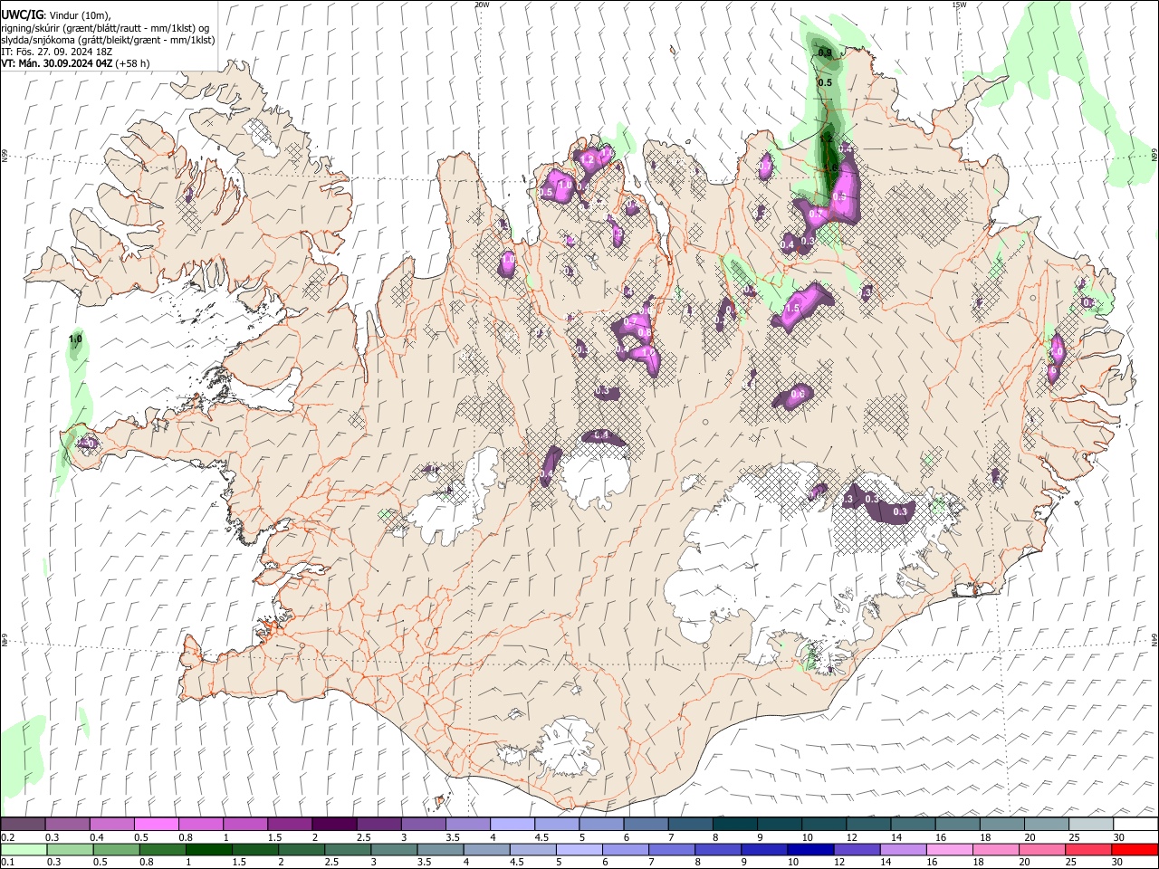Click the '15W' longitude label at the top
Image resolution: width=1159 pixels, height=869 pixels.
(x=959, y=5)
